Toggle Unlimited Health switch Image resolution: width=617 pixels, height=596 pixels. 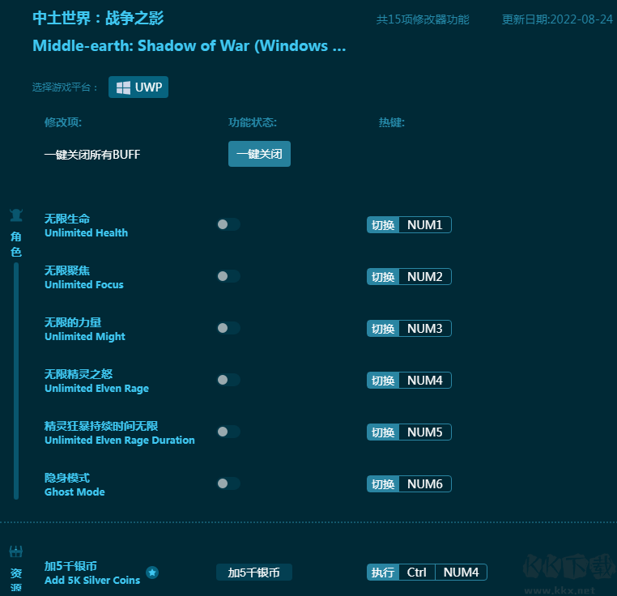point(228,224)
